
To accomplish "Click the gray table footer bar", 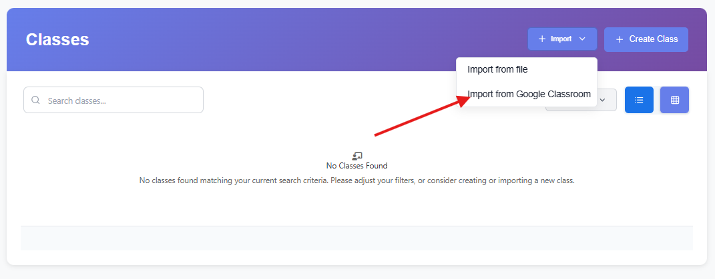I will [356, 238].
